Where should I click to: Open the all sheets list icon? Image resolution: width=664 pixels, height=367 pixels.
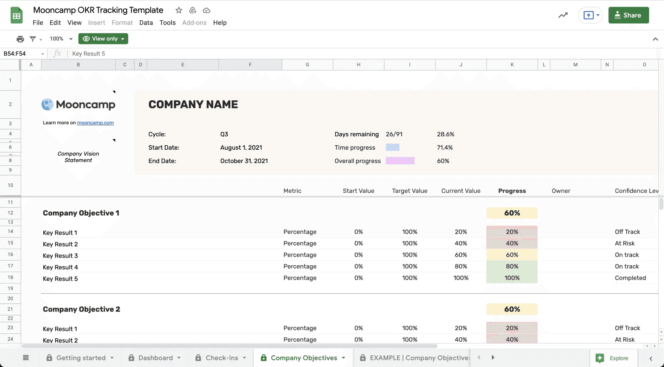pos(25,358)
